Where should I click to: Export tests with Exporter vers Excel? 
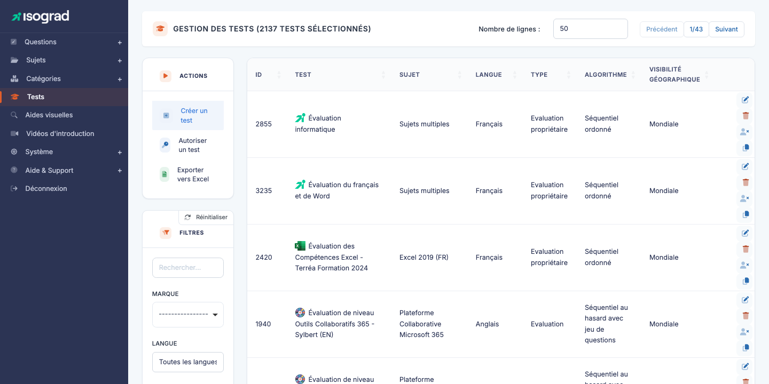click(188, 174)
